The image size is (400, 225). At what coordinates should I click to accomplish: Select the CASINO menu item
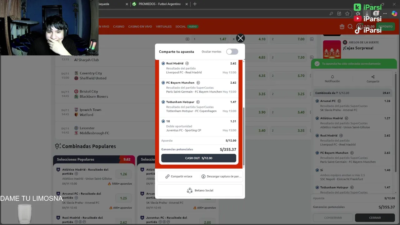coord(119,27)
